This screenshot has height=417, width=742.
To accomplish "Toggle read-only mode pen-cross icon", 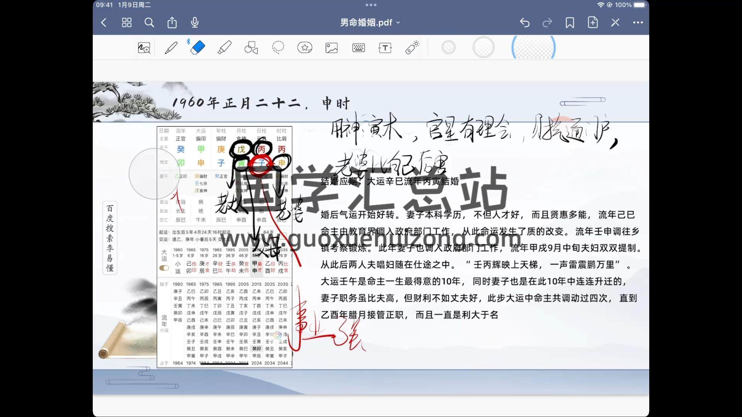I will [x=615, y=23].
